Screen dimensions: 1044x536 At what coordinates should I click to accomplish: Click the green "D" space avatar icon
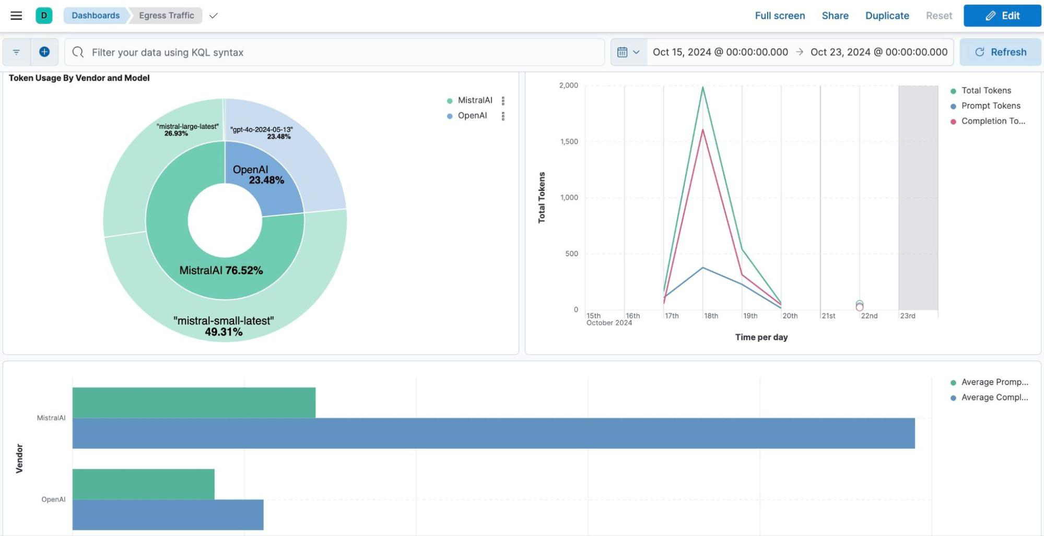(x=44, y=15)
